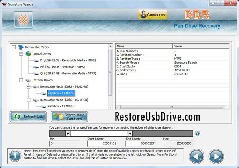Click the '61052 MB' size value
The width and height of the screenshot is (239, 168).
pos(181,74)
